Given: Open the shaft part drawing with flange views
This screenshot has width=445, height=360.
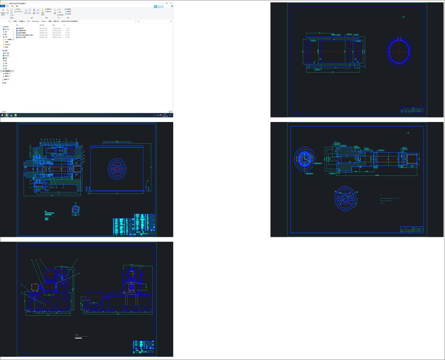Looking at the screenshot, I should point(357,179).
